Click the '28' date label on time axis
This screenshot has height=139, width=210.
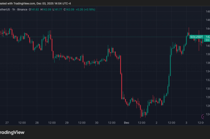[37, 123]
